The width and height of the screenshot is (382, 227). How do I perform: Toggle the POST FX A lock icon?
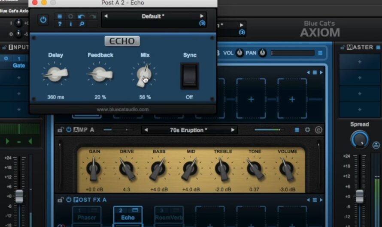(x=60, y=200)
